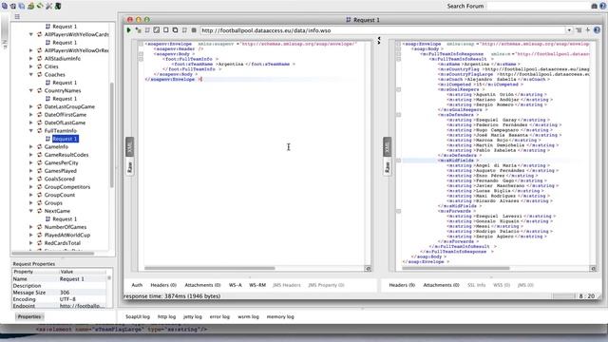
Task: Open the online help icon in request toolbar
Action: [x=597, y=29]
